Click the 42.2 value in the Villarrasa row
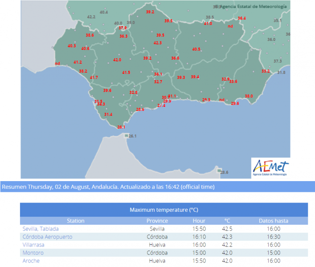This screenshot has width=315, height=267. (227, 245)
